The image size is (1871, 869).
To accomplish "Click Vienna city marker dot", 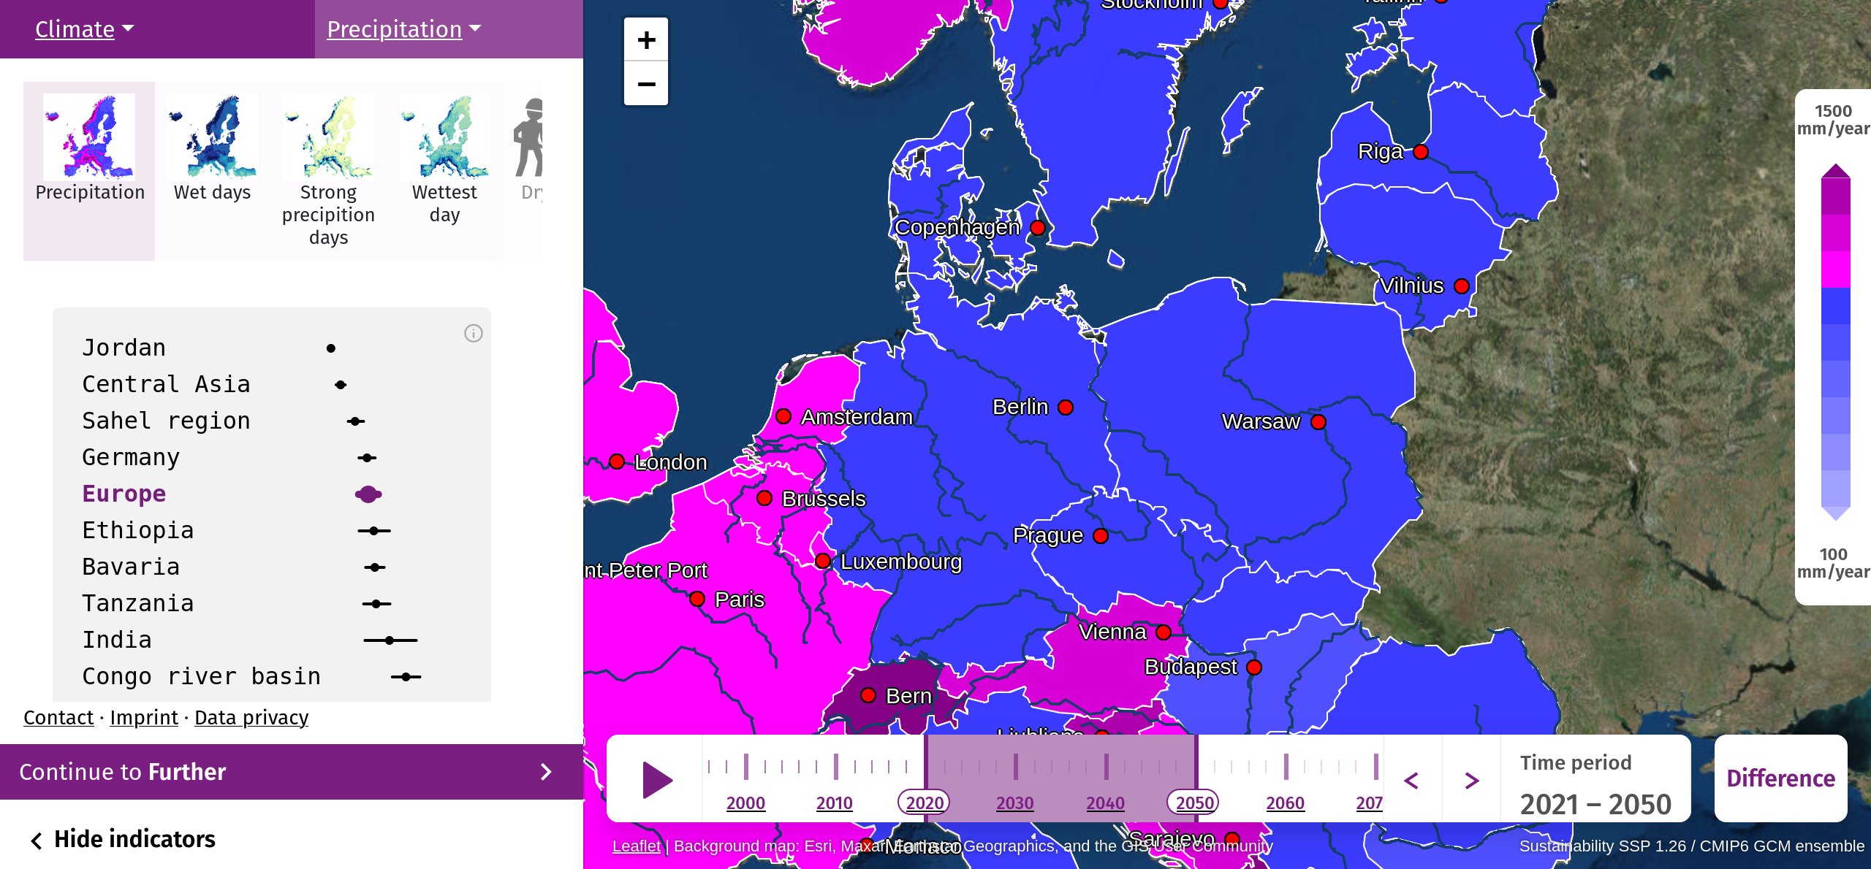I will 1164,632.
